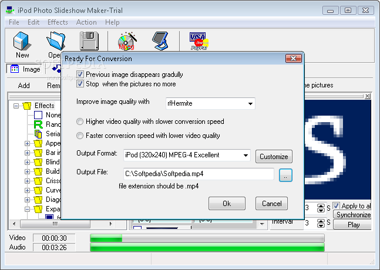Click the Synchronize button
This screenshot has width=380, height=270.
point(353,215)
